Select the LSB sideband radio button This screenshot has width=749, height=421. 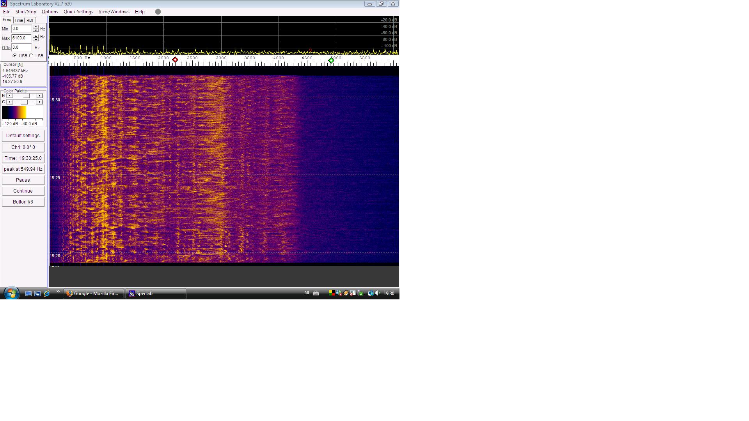click(32, 56)
